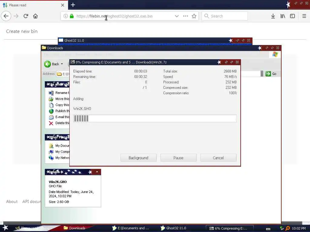Switch to '6% Compressing' taskbar item
Image resolution: width=310 pixels, height=232 pixels.
[x=229, y=228]
